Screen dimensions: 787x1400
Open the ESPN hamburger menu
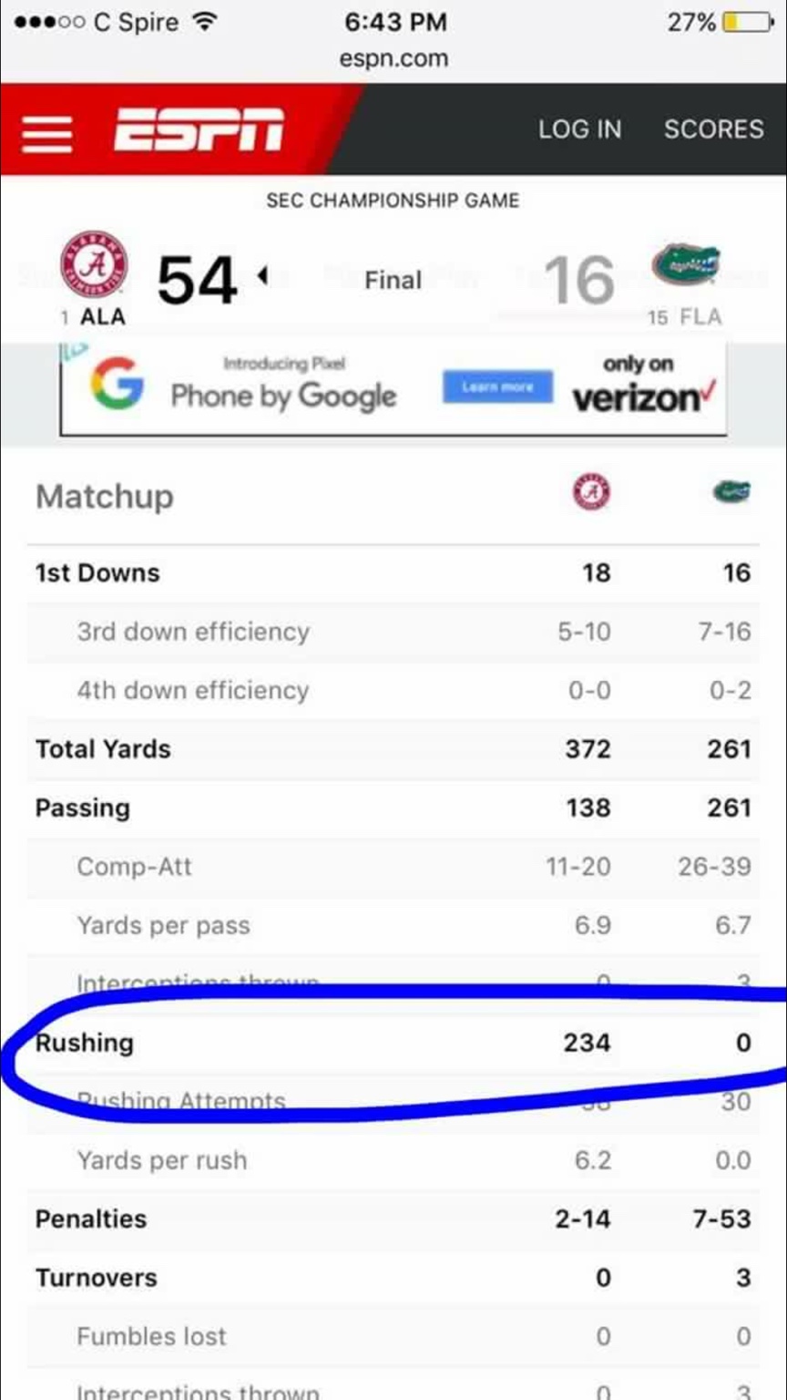(46, 131)
